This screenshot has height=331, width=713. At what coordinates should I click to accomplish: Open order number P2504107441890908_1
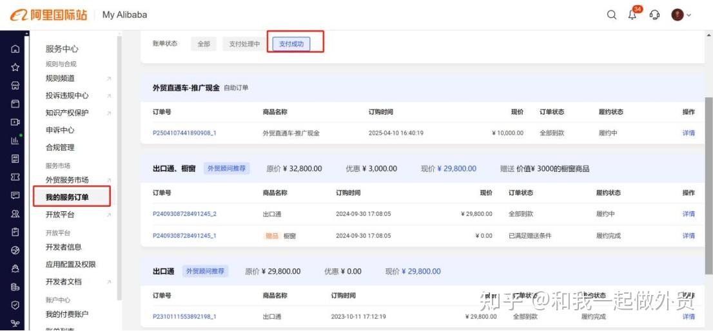(184, 133)
